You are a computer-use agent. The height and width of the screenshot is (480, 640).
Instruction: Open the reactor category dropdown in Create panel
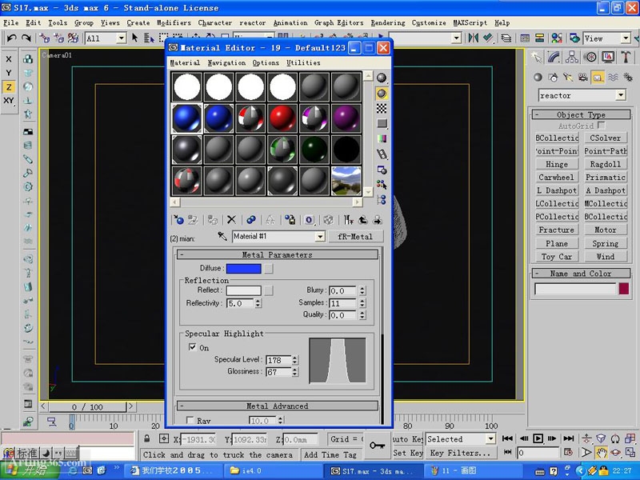click(x=621, y=95)
